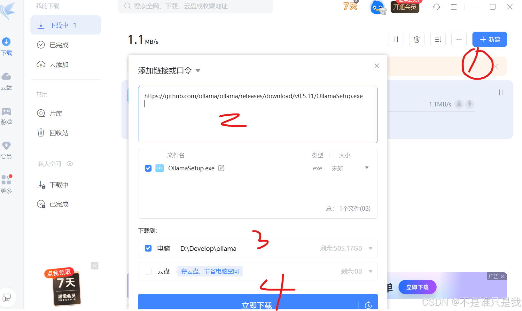This screenshot has height=311, width=522.
Task: Open the 云盘 storage path dropdown
Action: click(x=371, y=271)
